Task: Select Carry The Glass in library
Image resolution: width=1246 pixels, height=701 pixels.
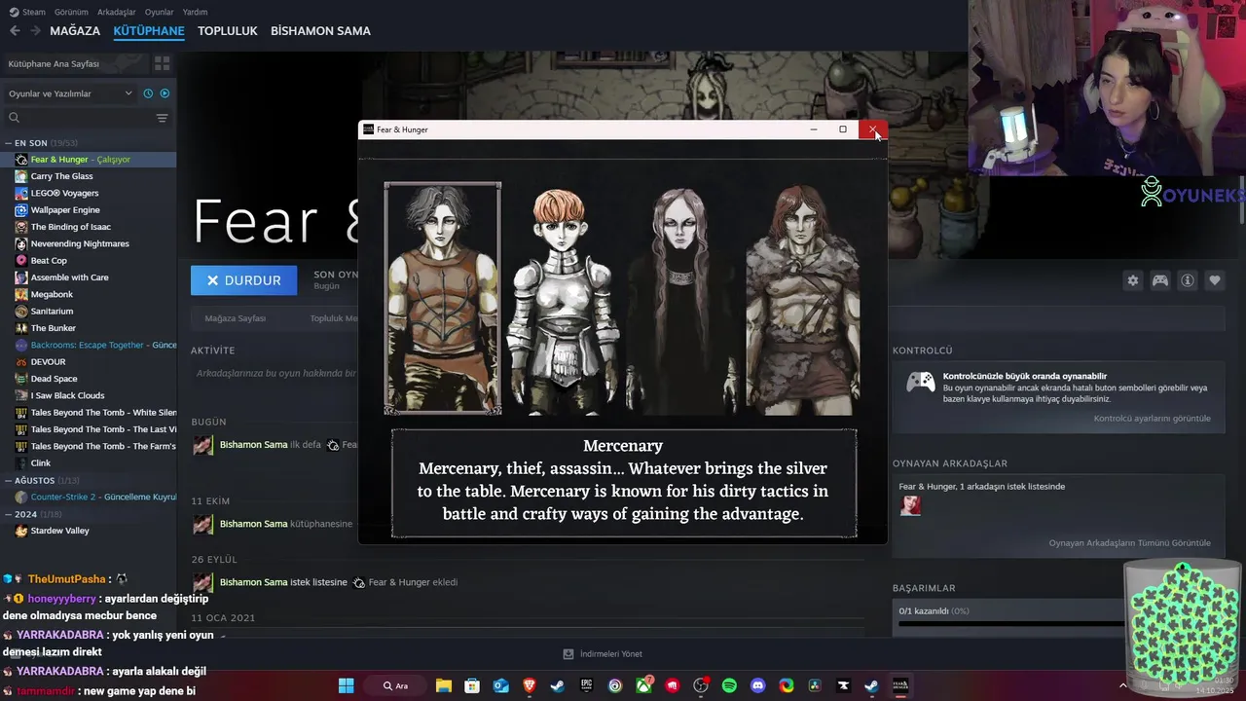Action: click(x=88, y=176)
